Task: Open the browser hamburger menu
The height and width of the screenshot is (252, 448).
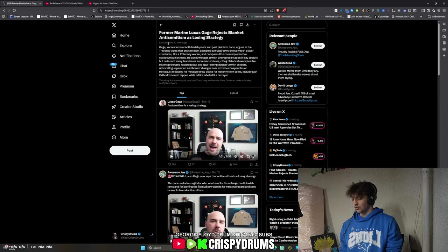Action: (444, 10)
